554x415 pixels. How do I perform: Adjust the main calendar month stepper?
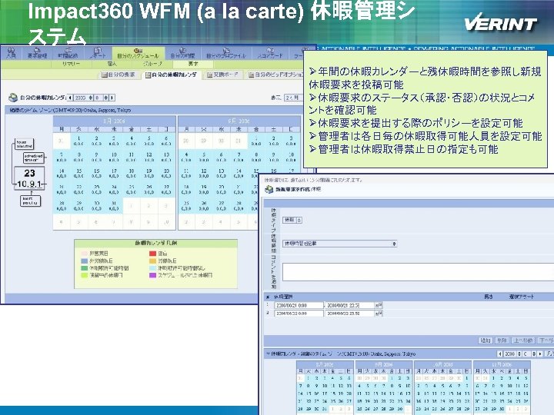coord(105,98)
